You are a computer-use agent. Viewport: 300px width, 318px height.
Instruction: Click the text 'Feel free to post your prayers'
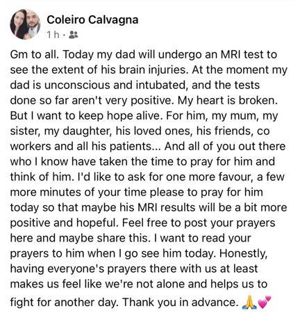pos(199,223)
